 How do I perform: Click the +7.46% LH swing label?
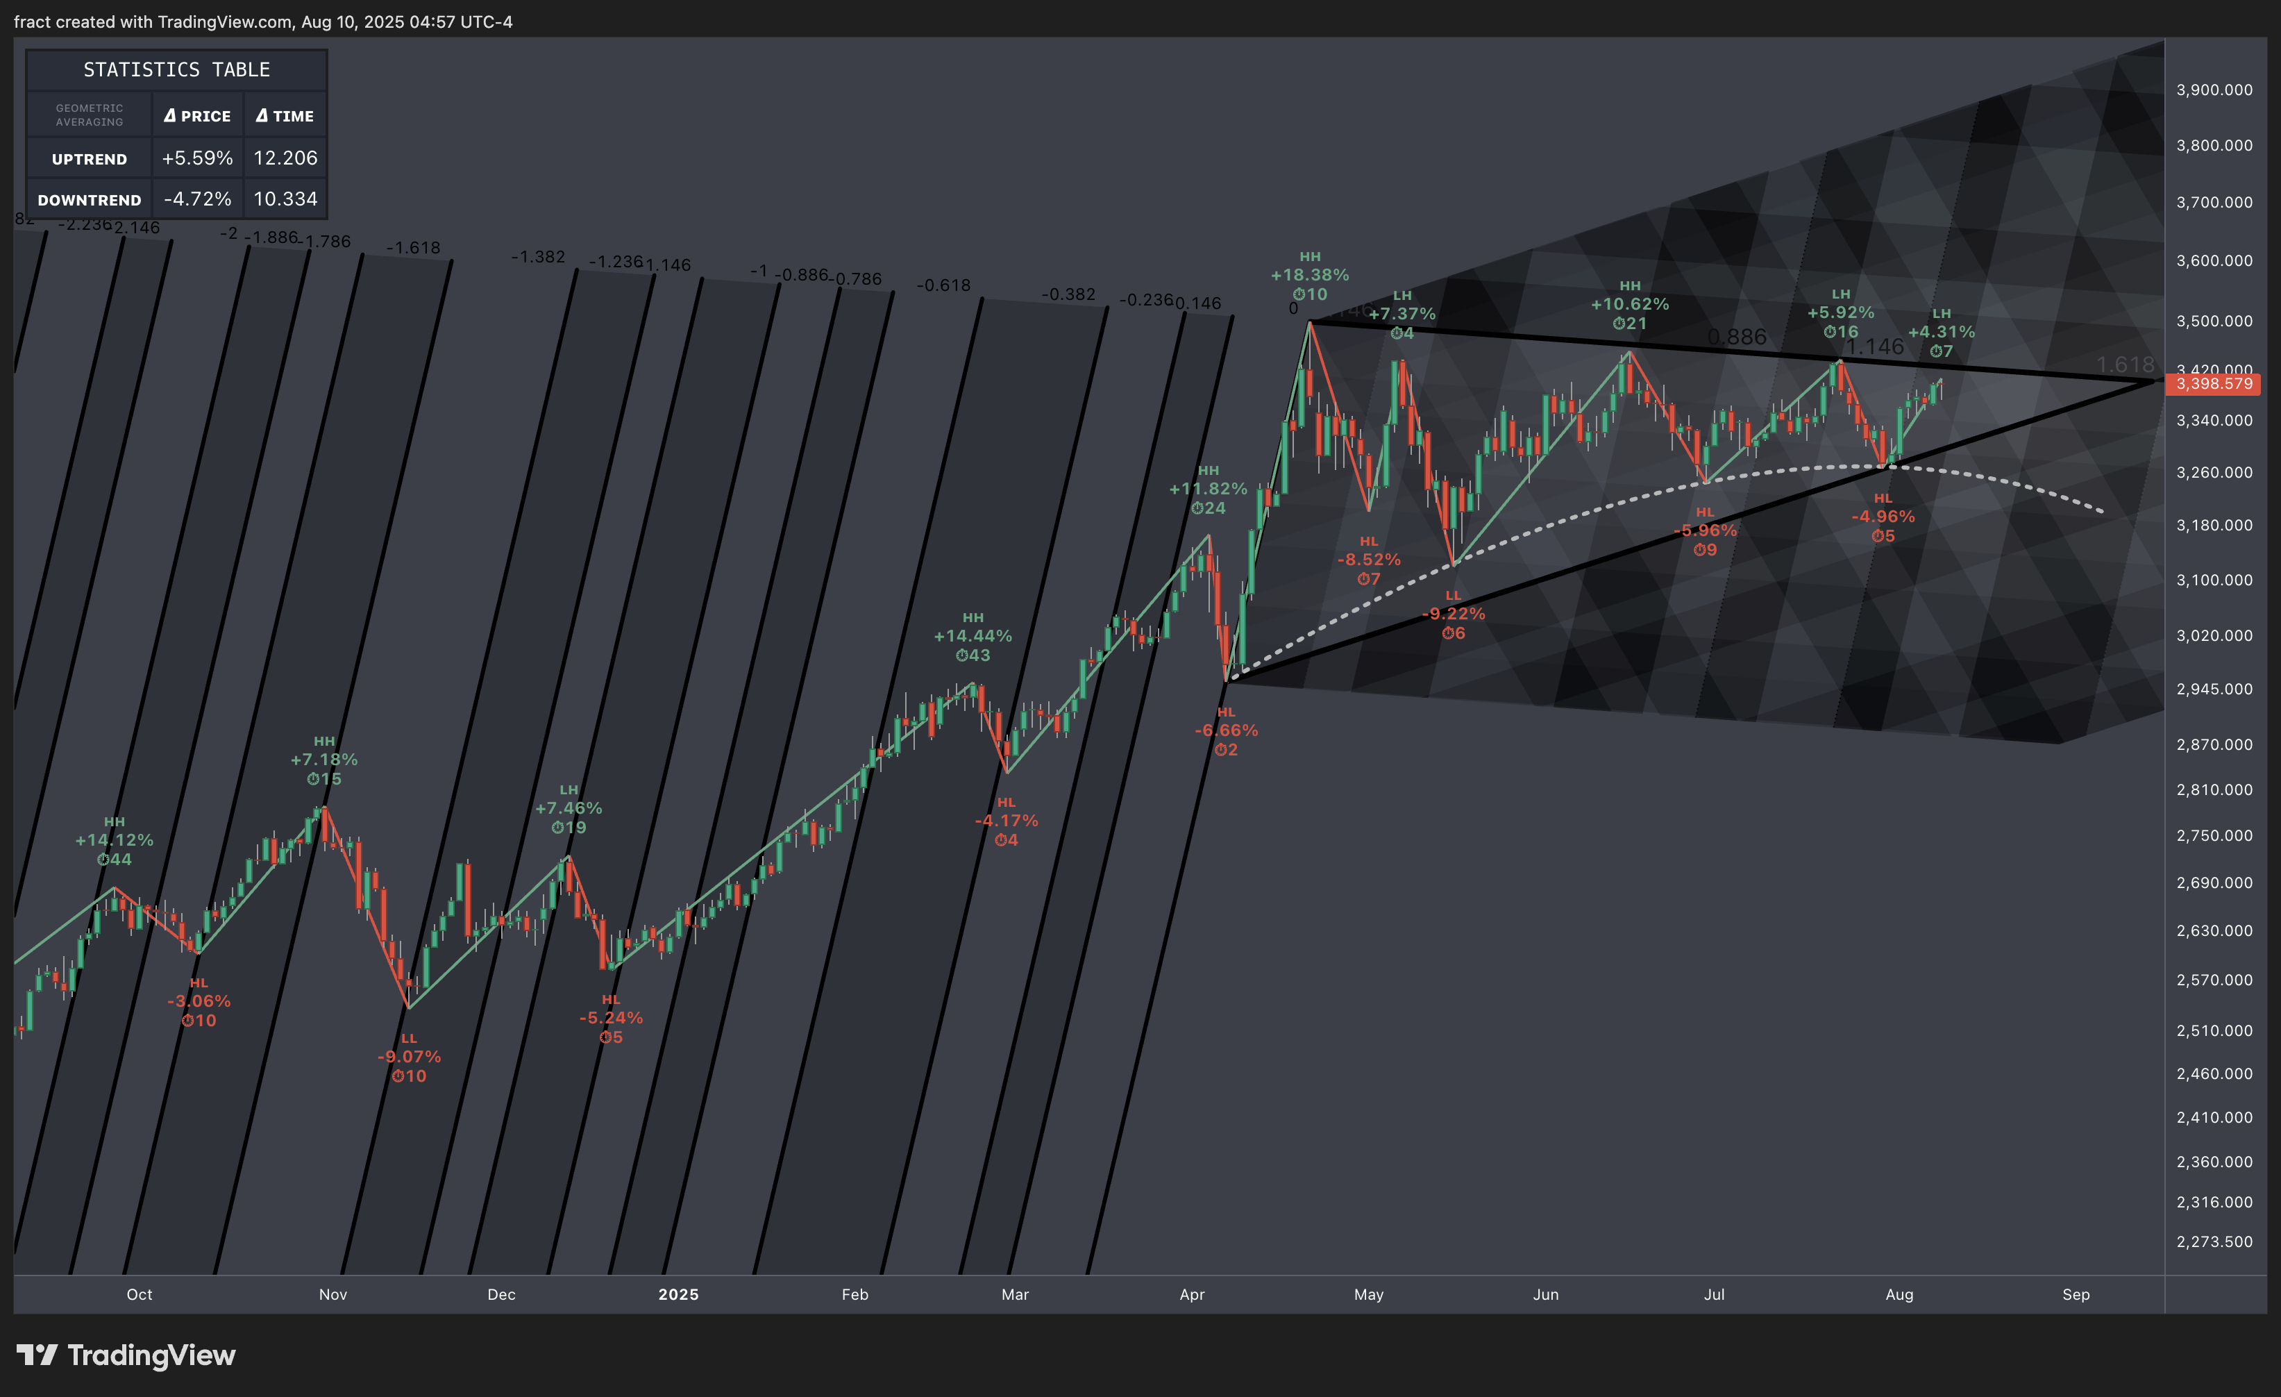pyautogui.click(x=569, y=808)
